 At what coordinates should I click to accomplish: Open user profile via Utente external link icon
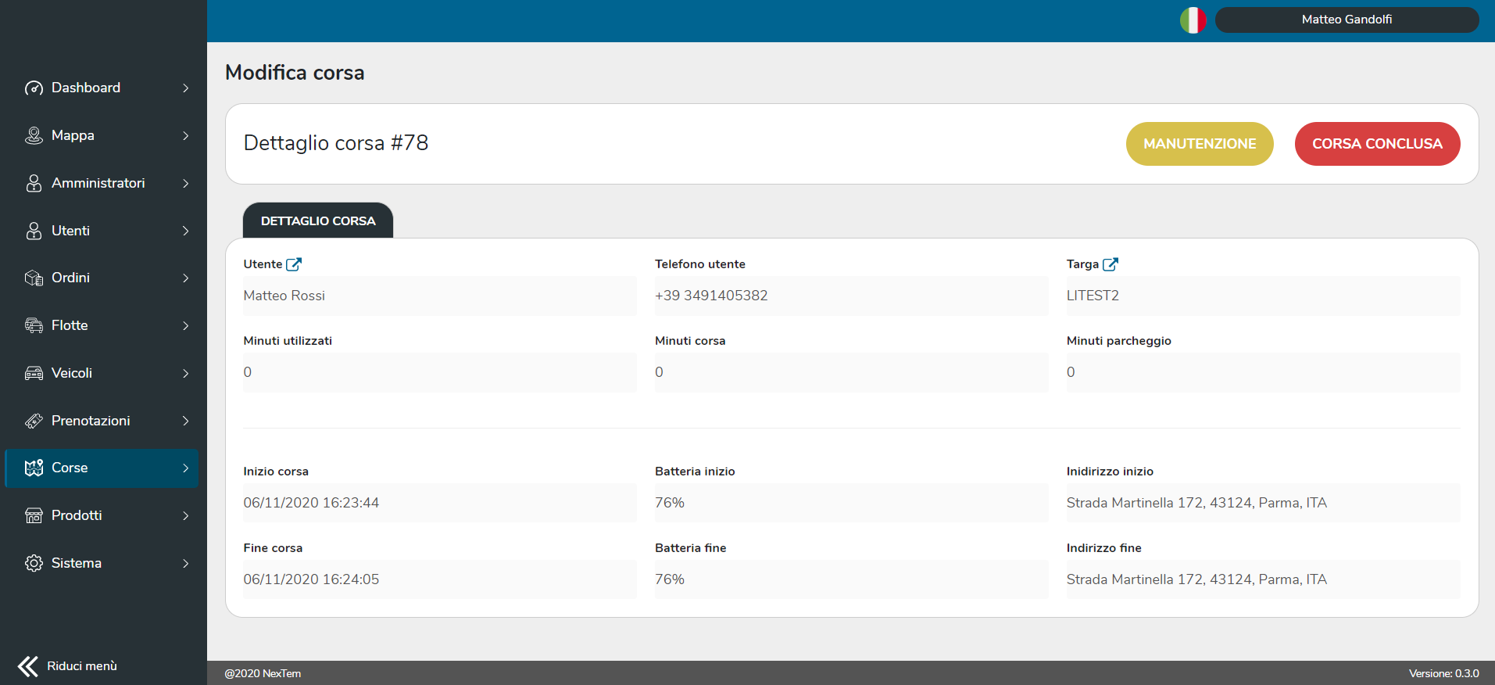pyautogui.click(x=294, y=264)
